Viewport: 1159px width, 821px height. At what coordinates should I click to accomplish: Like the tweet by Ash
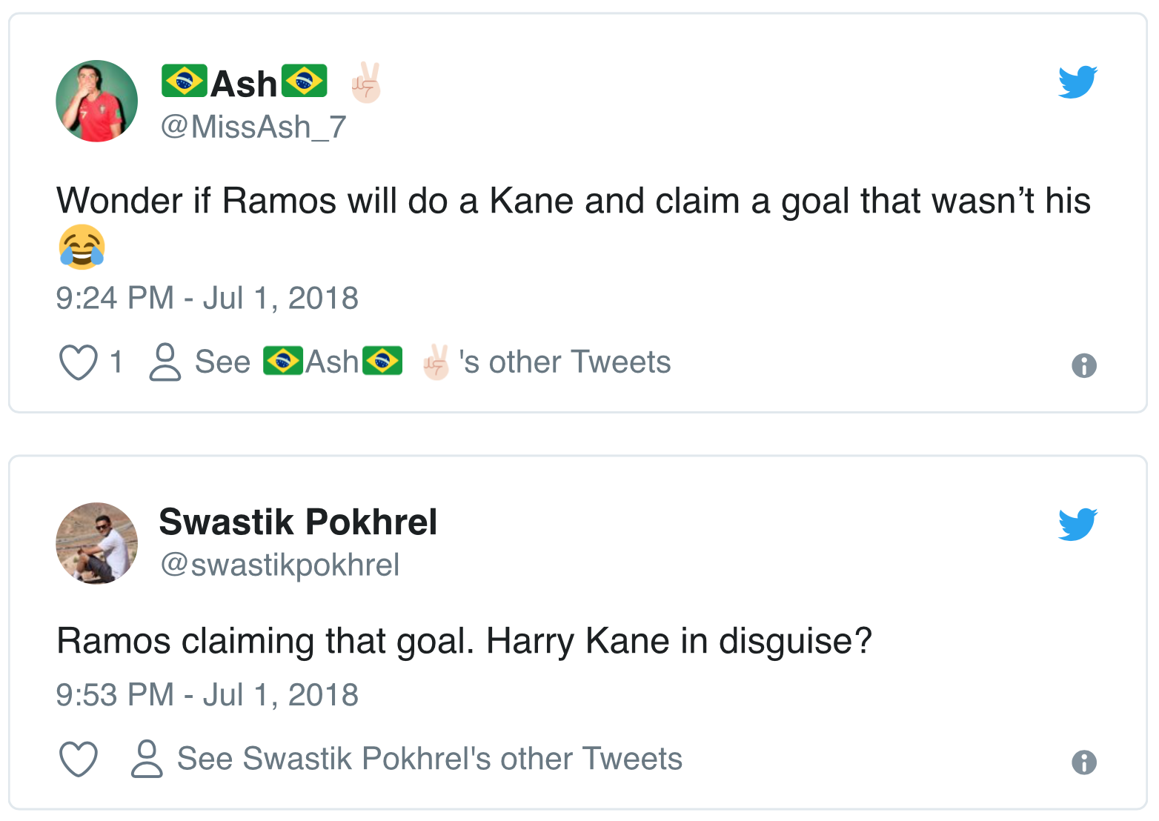[79, 363]
